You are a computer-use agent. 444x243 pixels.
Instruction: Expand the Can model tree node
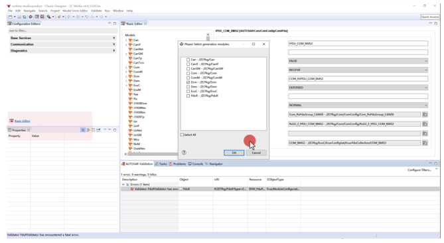click(126, 40)
